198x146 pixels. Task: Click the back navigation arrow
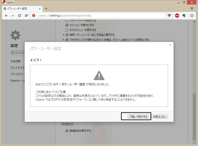click(x=6, y=15)
